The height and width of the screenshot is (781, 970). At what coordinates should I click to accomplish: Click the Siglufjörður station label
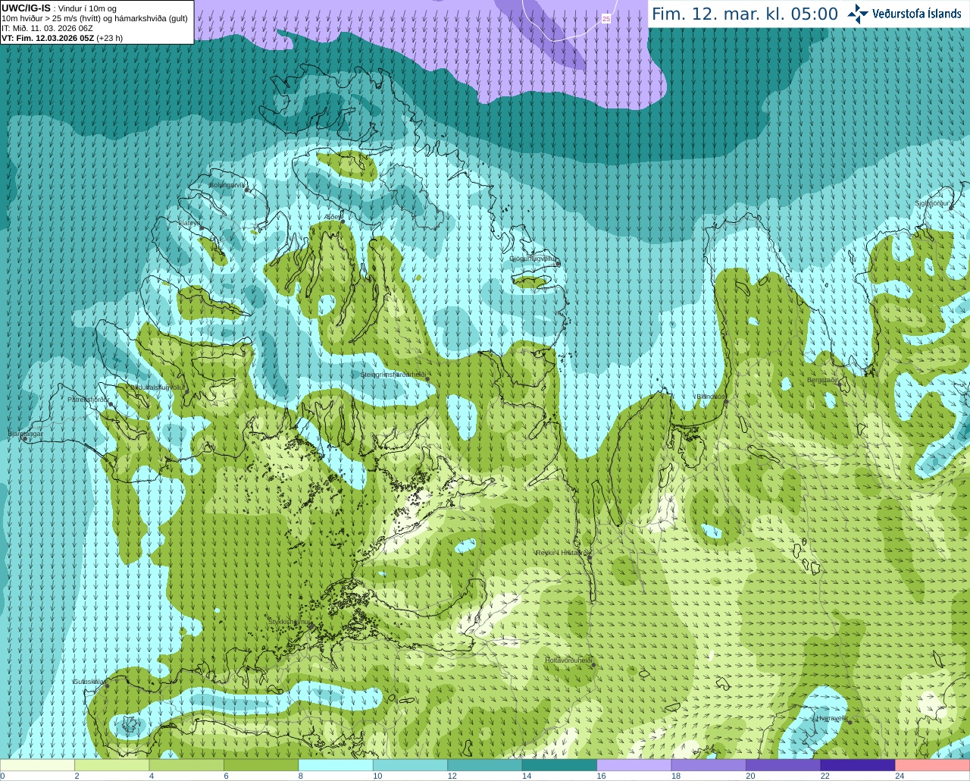tap(933, 203)
